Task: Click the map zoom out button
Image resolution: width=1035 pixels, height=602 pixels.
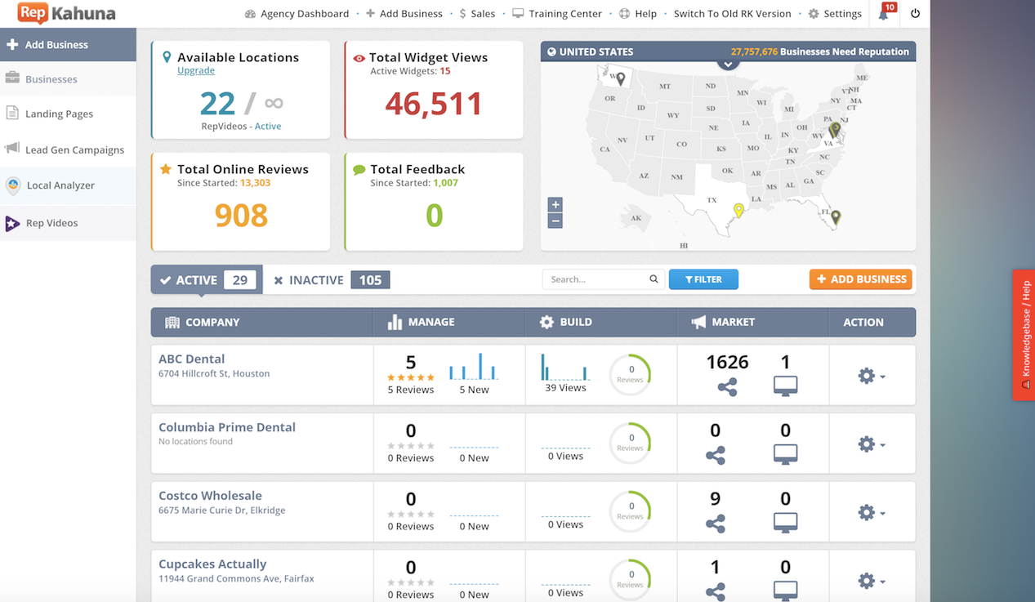Action: point(555,221)
